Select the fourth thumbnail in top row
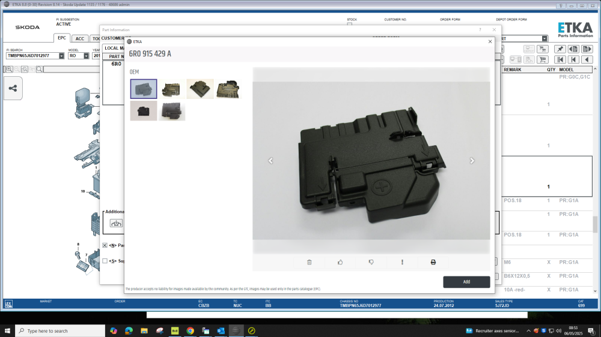This screenshot has height=337, width=601. pos(228,89)
